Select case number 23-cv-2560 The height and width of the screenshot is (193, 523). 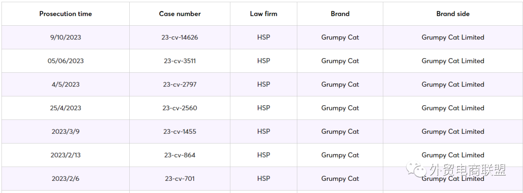(x=180, y=108)
